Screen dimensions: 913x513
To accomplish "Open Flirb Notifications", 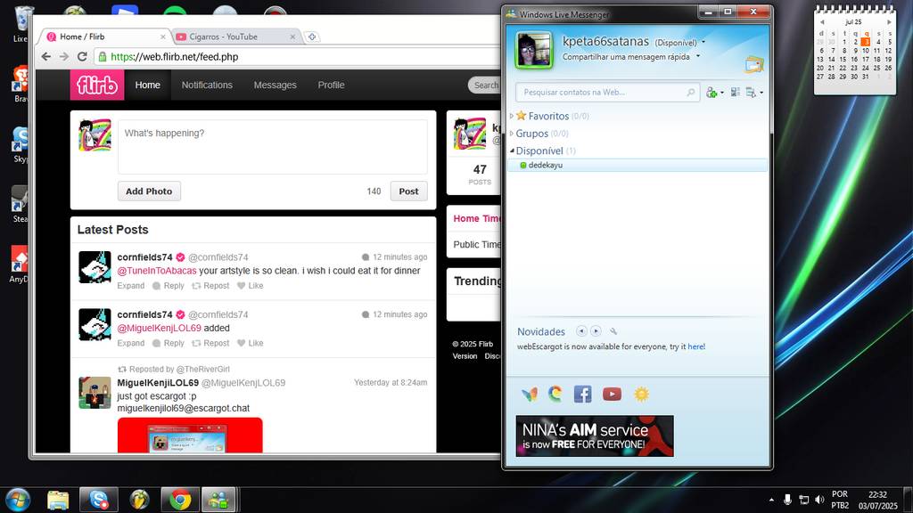I will click(x=207, y=85).
